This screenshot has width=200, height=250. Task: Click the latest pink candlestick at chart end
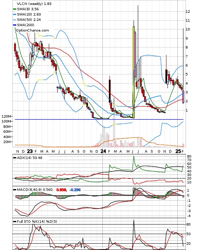183,97
